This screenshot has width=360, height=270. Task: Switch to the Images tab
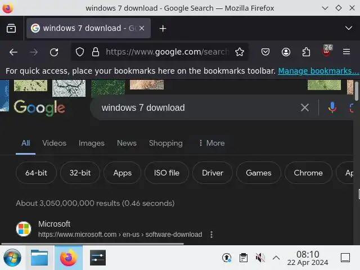coord(91,143)
